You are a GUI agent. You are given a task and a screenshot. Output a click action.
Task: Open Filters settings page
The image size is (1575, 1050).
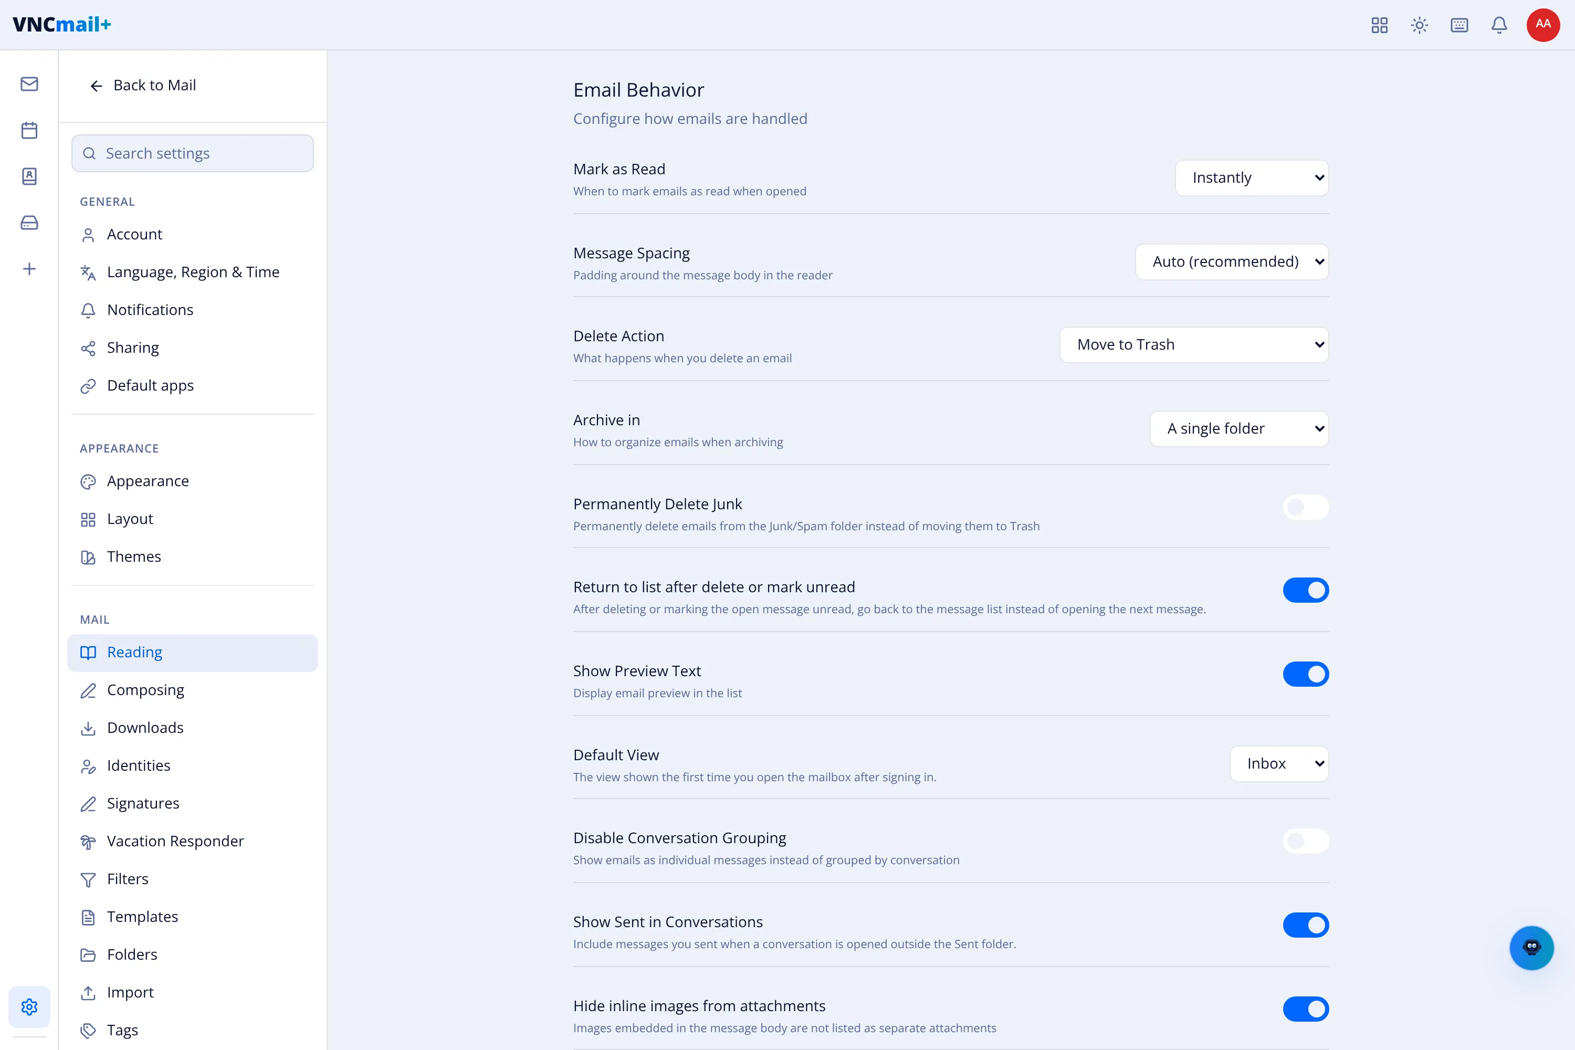coord(192,879)
